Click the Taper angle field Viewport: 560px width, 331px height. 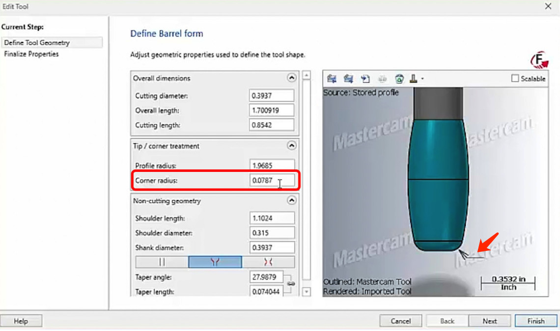pyautogui.click(x=266, y=277)
